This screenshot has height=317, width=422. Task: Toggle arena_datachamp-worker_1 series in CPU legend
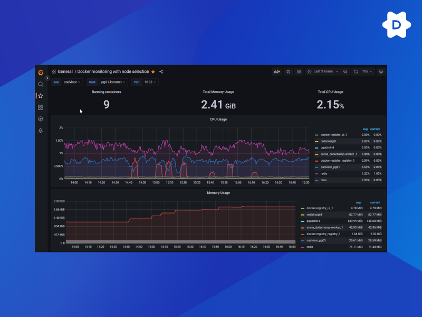[x=339, y=154]
